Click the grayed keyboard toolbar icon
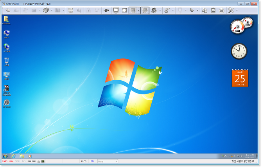This screenshot has width=262, height=168. [34, 10]
